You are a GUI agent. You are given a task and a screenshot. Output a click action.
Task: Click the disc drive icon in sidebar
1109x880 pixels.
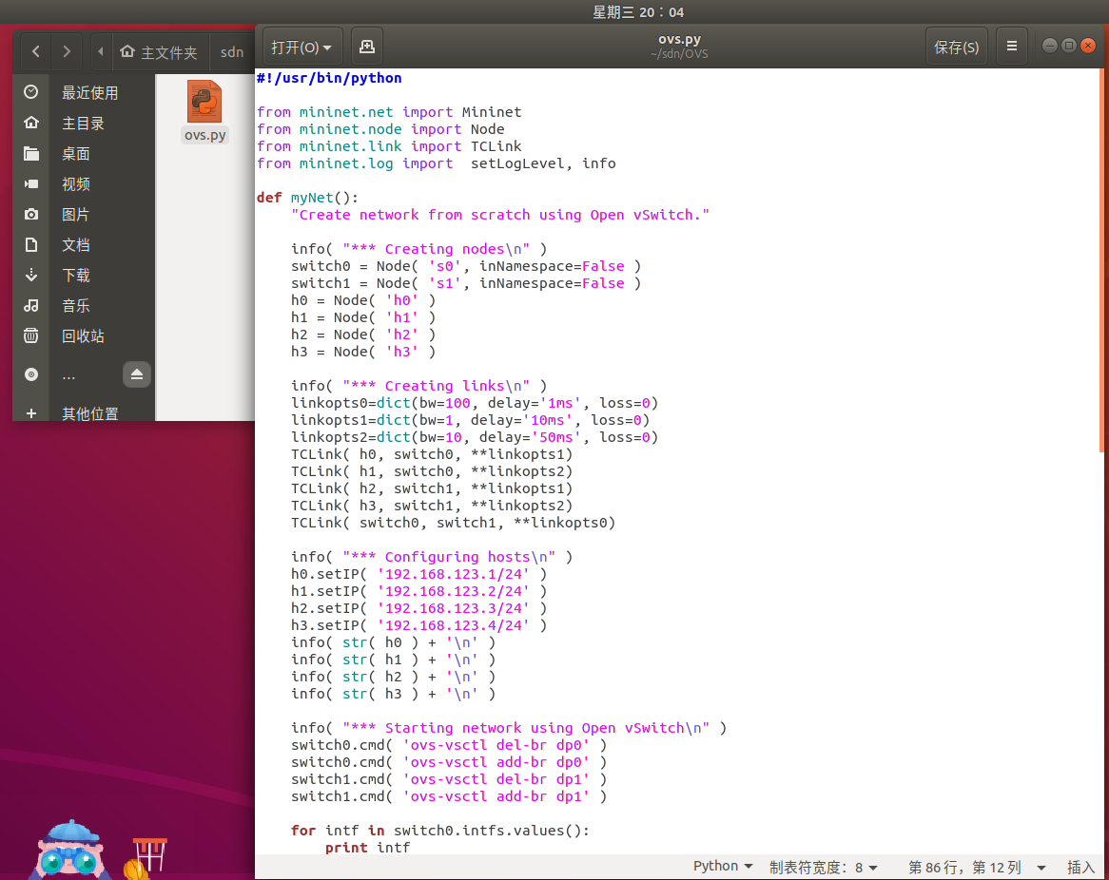click(31, 374)
